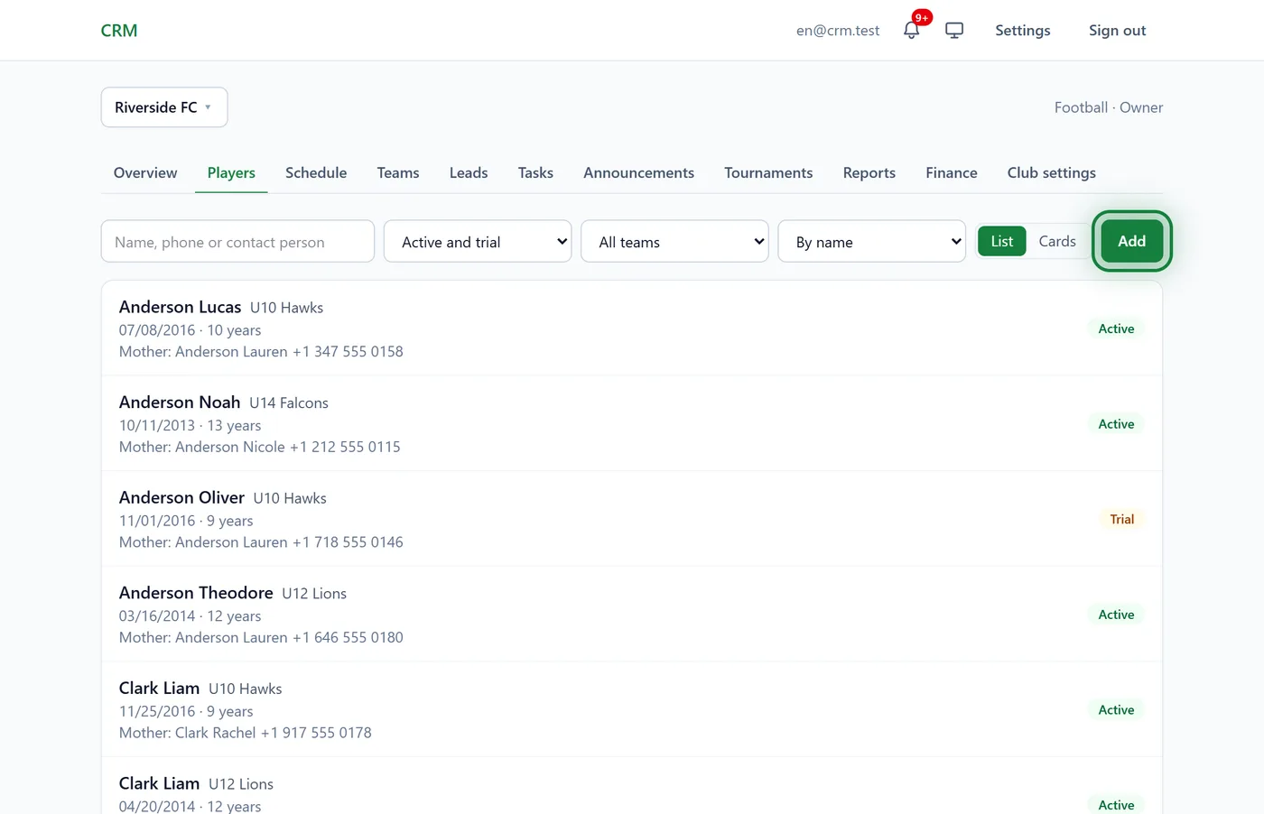Expand the Active and trial status filter
This screenshot has height=814, width=1264.
(x=478, y=242)
